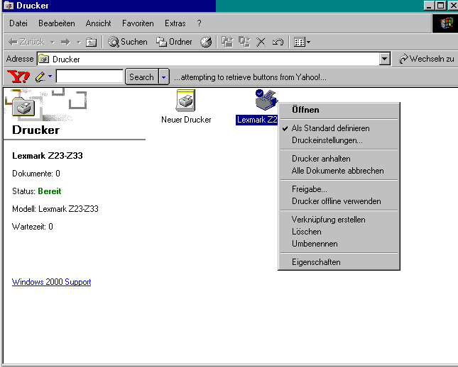Open the Extras menu
458x367 pixels.
pos(175,23)
